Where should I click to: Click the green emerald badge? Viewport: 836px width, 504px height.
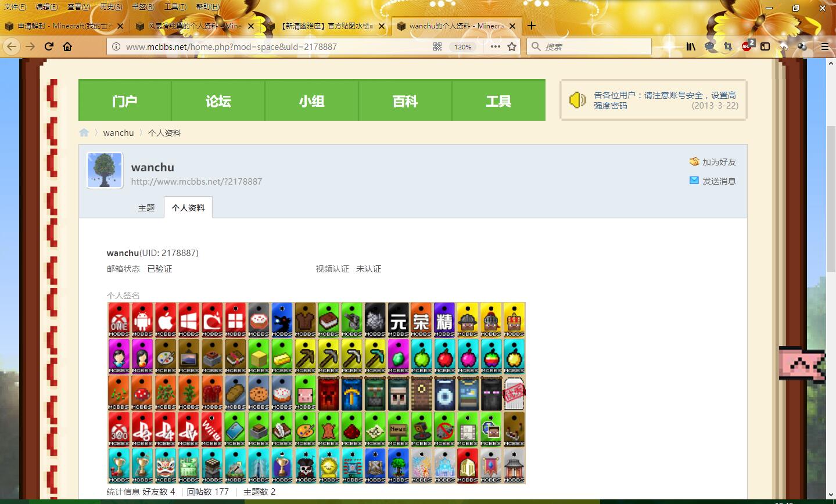pos(398,357)
